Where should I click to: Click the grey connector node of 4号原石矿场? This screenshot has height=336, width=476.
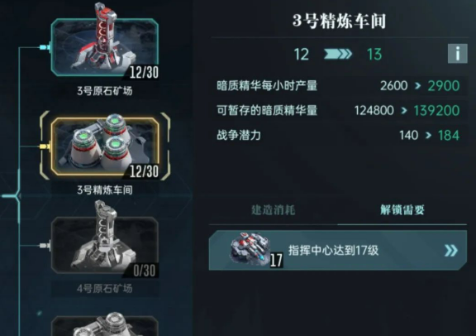(x=45, y=245)
